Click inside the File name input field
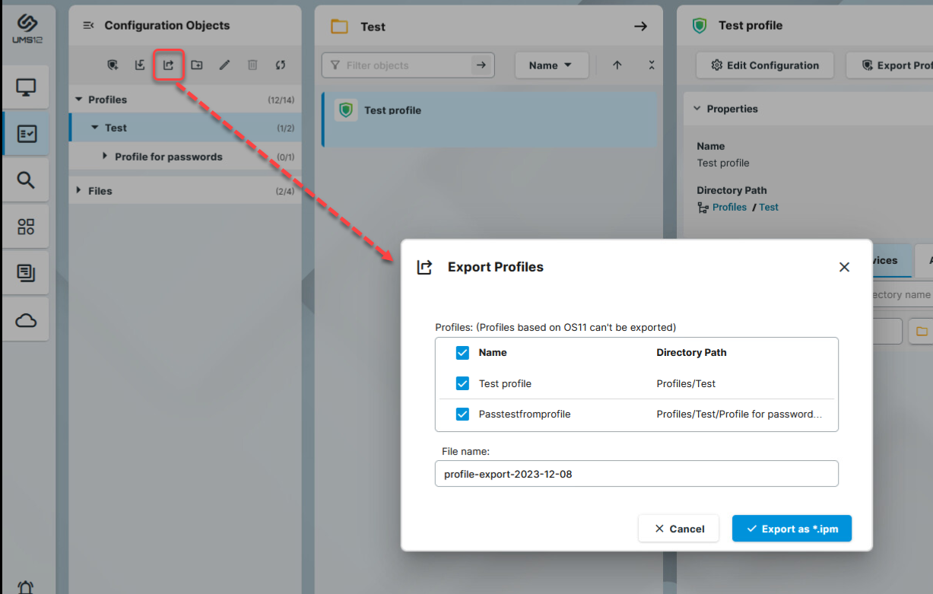The height and width of the screenshot is (594, 933). coord(636,473)
